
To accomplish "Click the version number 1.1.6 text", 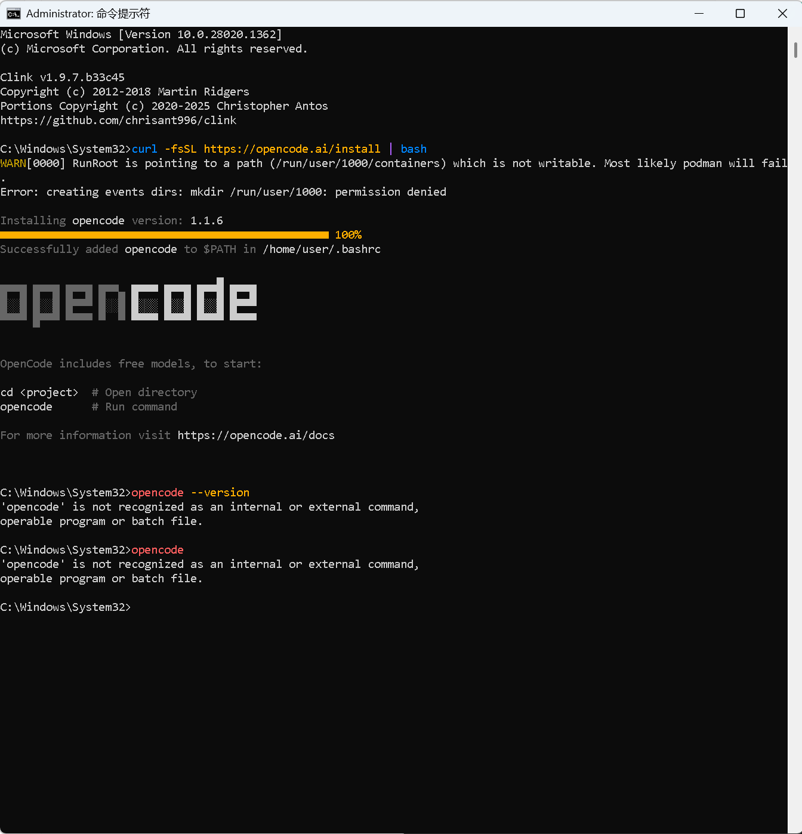I will 206,220.
